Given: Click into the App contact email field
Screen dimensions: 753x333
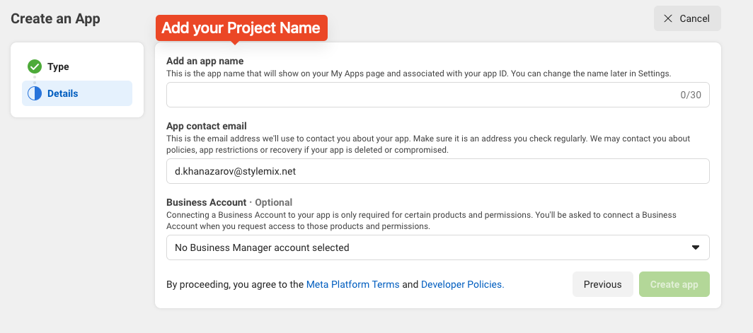Looking at the screenshot, I should pyautogui.click(x=437, y=170).
